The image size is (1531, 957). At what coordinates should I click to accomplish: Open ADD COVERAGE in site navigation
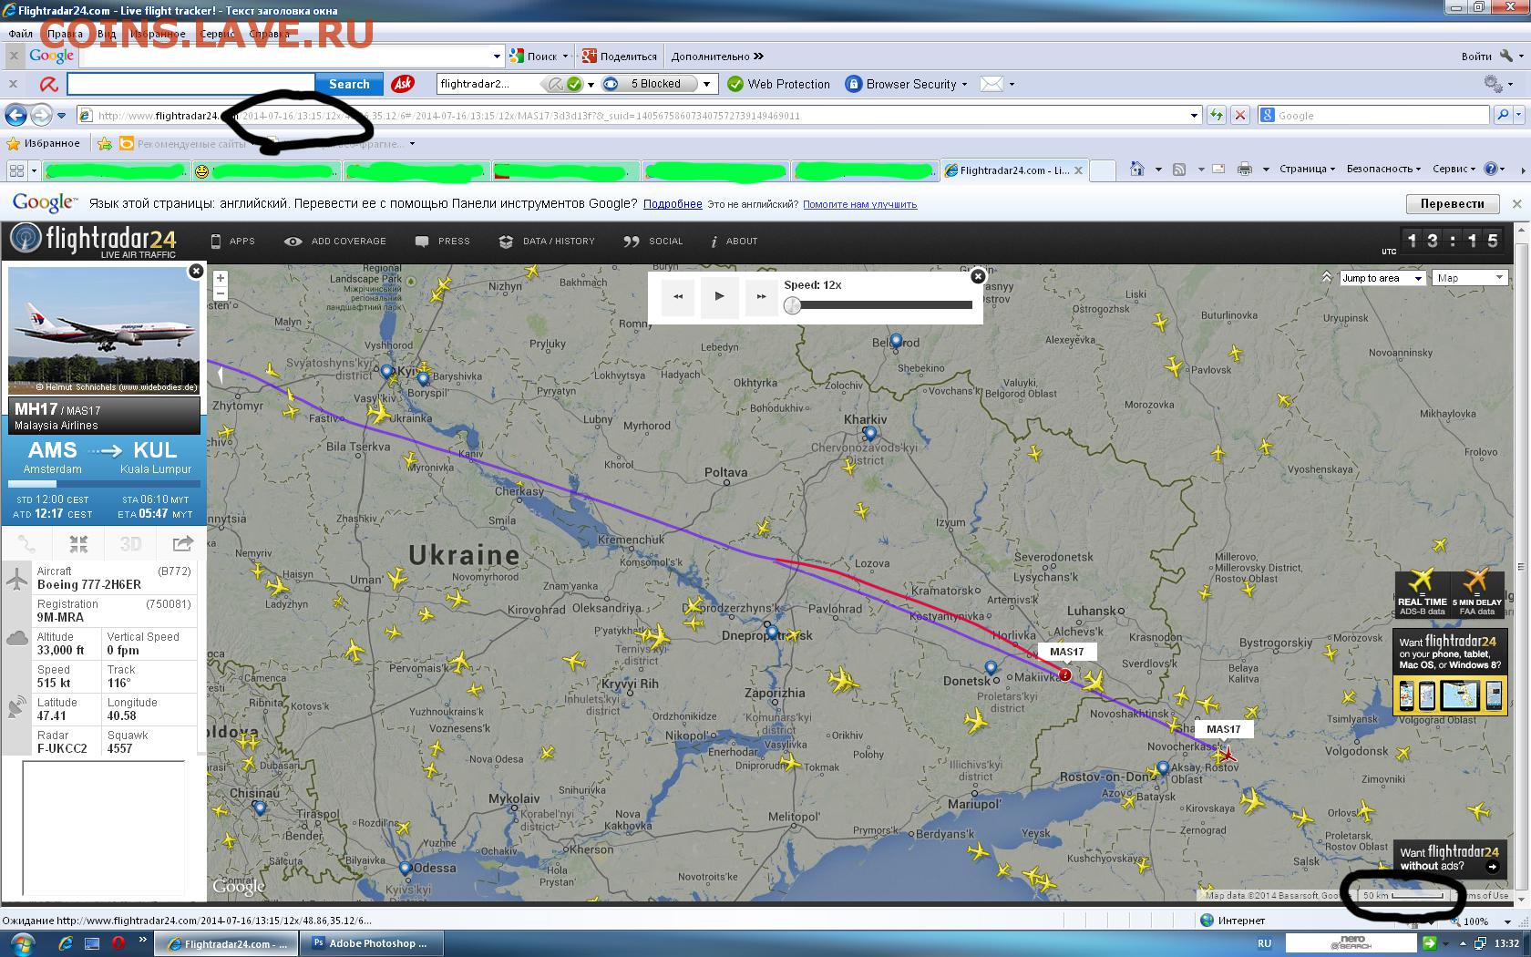coord(335,242)
